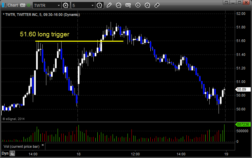Open the TWTR symbol dropdown arrow
Viewport: 252px width, 158px height.
(59, 5)
